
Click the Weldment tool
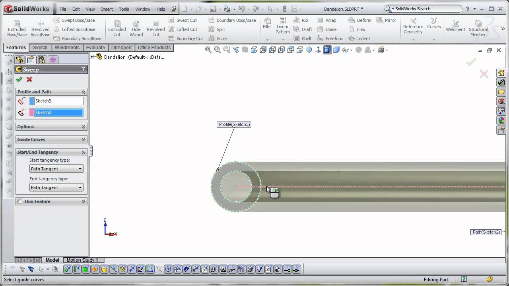455,26
